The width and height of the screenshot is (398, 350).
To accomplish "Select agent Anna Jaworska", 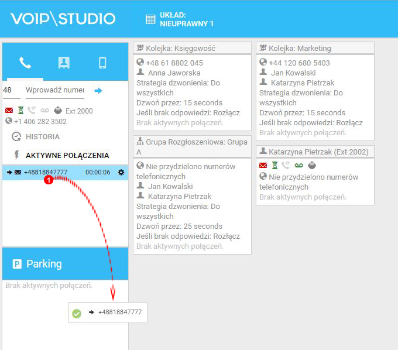I will [x=174, y=73].
